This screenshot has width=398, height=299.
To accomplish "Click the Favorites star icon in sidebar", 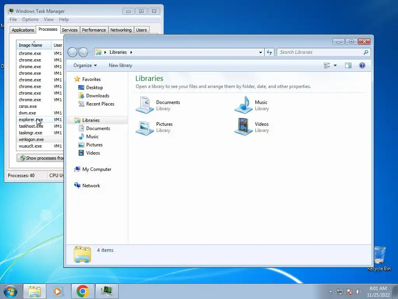I will [x=77, y=79].
